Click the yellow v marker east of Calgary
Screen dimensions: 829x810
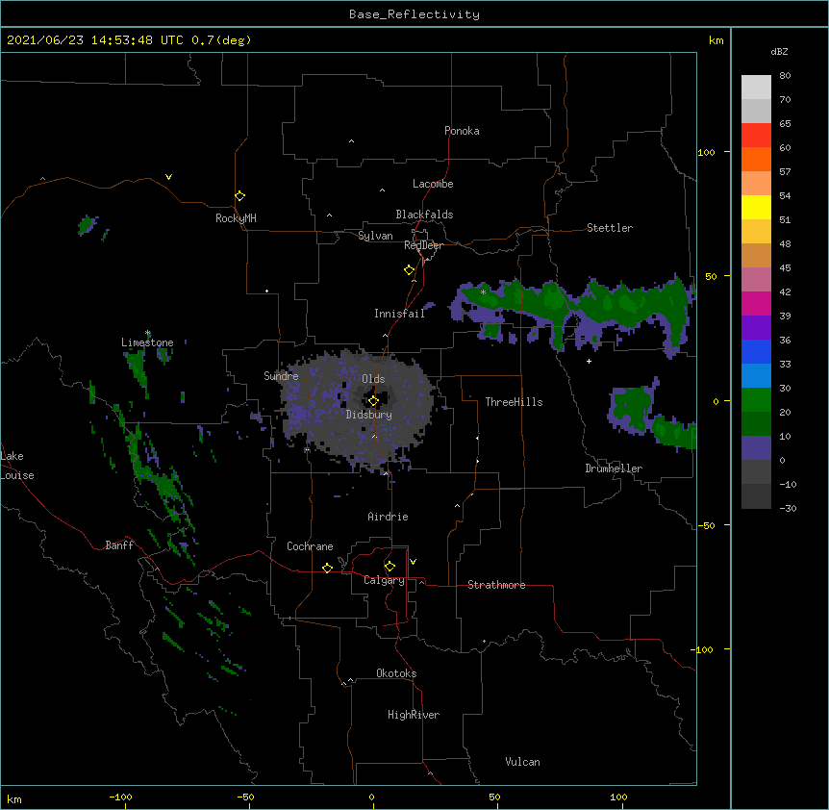tap(413, 561)
